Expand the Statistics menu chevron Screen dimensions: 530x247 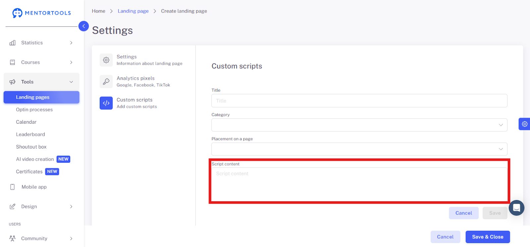click(x=71, y=43)
